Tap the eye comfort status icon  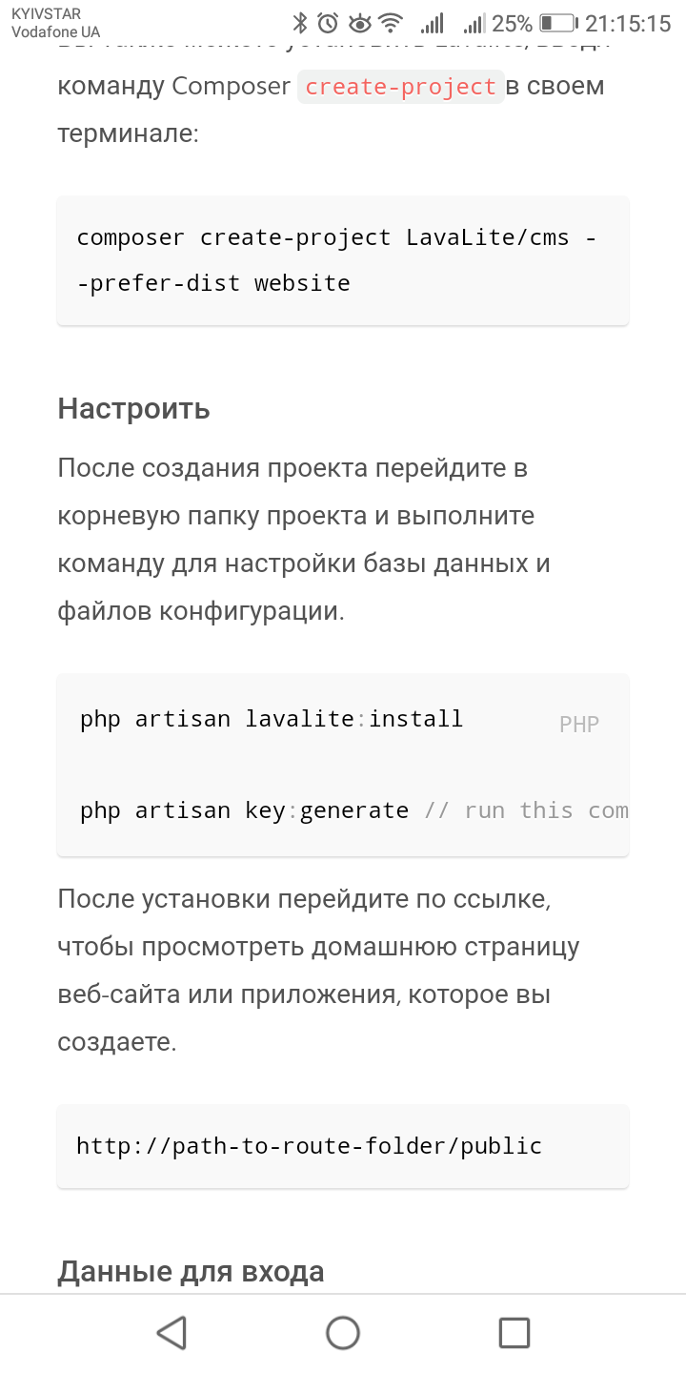pos(358,23)
